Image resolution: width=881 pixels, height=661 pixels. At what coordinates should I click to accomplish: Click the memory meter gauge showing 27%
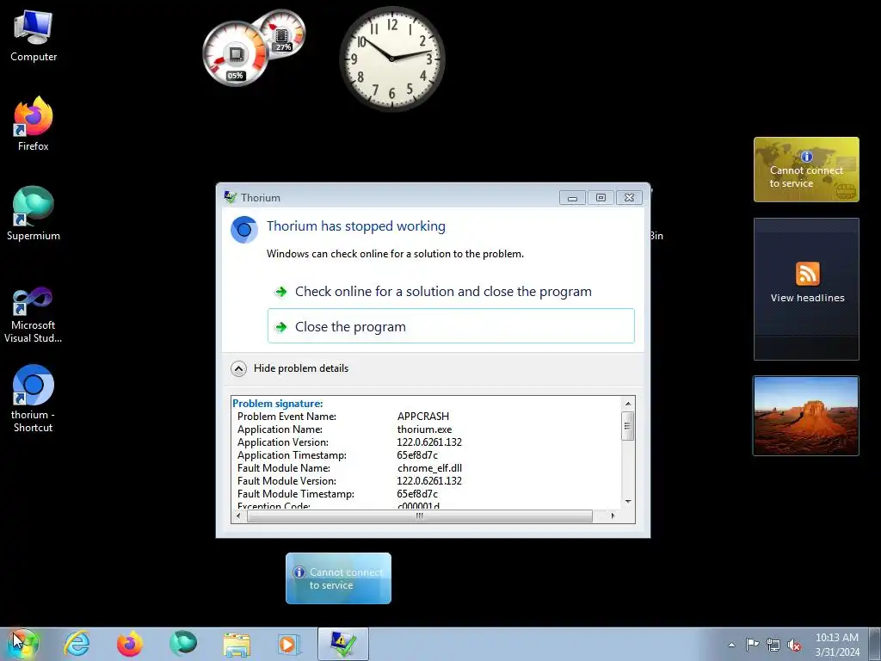pyautogui.click(x=284, y=33)
